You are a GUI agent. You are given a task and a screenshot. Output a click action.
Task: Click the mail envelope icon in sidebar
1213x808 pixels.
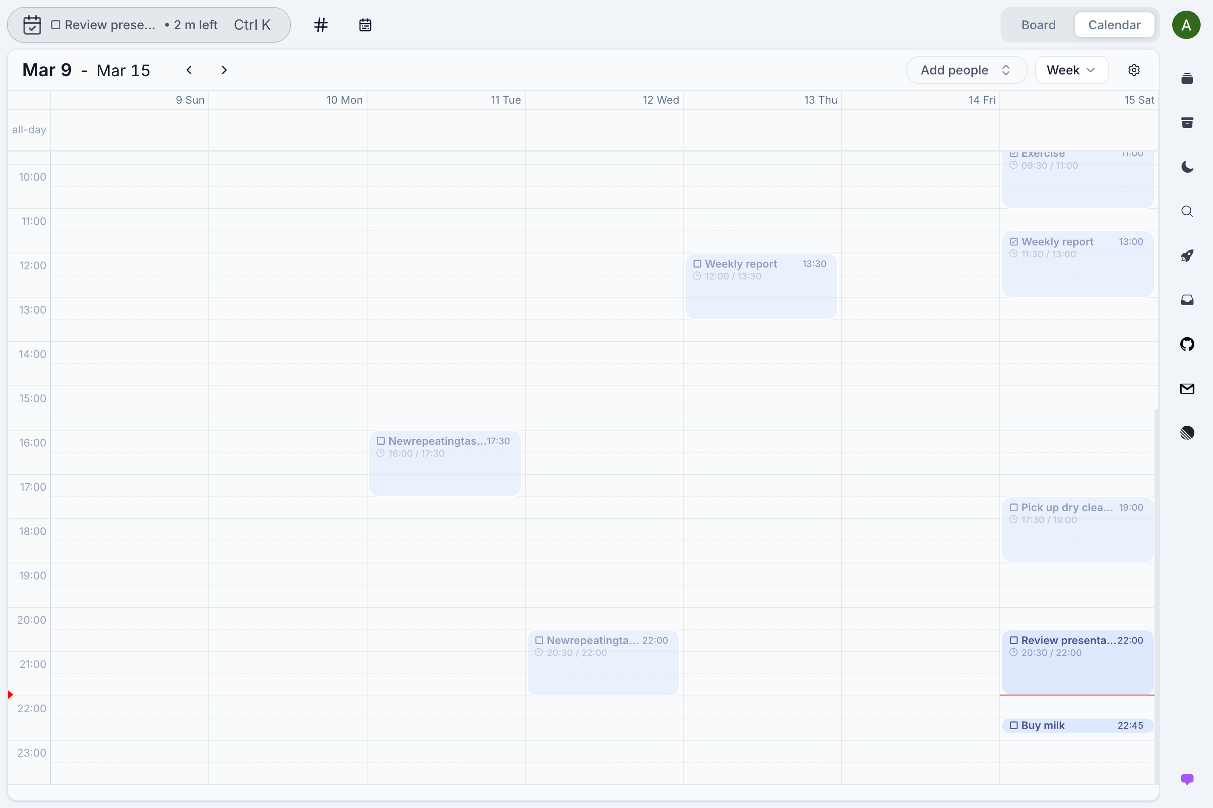(1187, 388)
